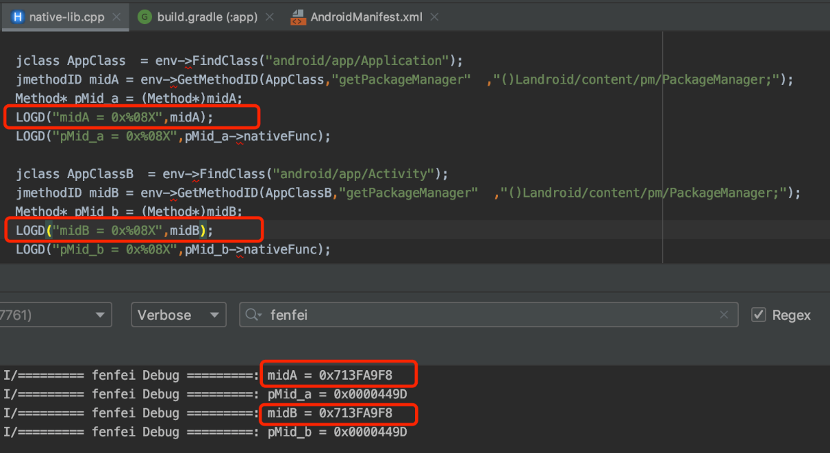
Task: Click the build.gradle Gradle icon
Action: point(145,17)
